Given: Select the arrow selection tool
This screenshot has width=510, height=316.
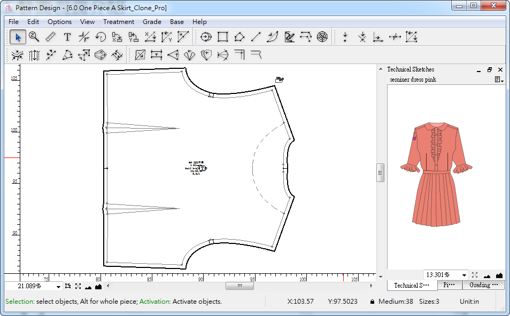Looking at the screenshot, I should [x=18, y=37].
